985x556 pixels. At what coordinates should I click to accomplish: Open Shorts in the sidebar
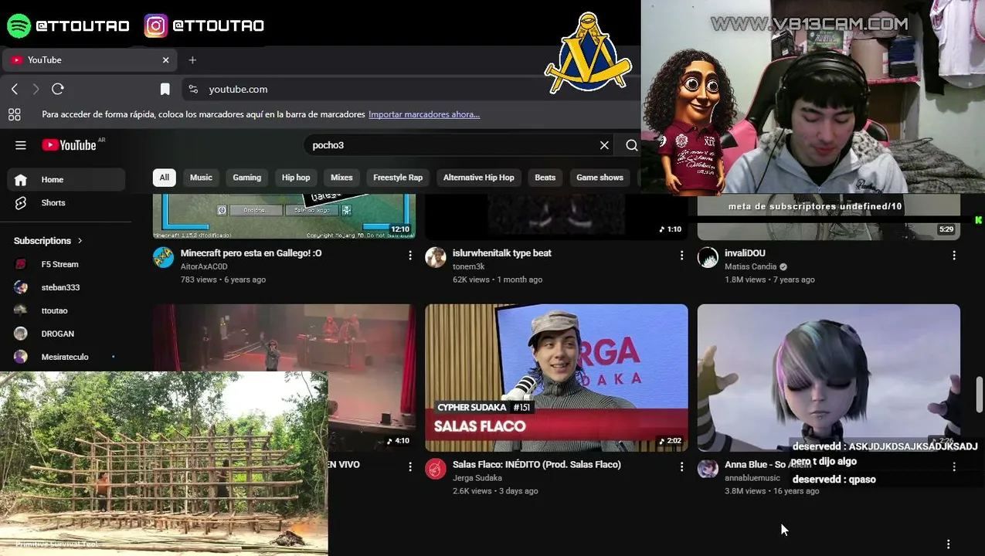pyautogui.click(x=66, y=203)
